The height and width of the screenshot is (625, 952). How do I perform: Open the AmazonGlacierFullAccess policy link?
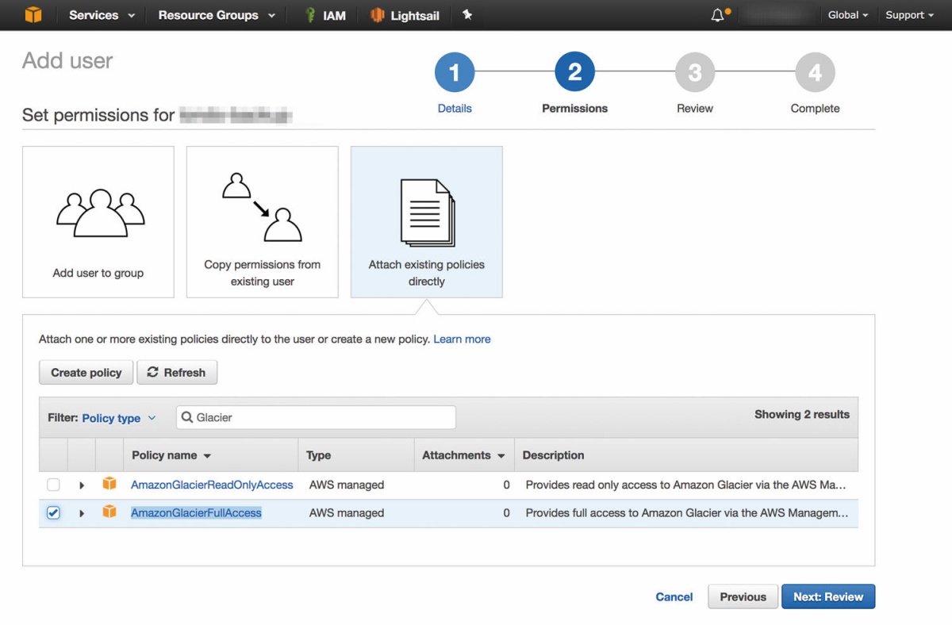[196, 513]
